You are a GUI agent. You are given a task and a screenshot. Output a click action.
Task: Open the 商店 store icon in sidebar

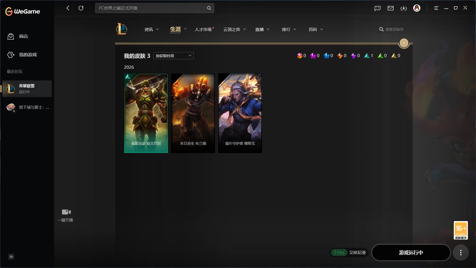11,36
